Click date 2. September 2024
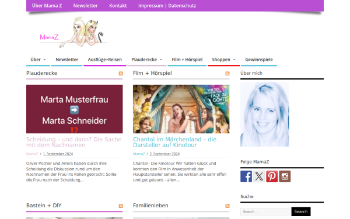This screenshot has width=350, height=219. click(164, 154)
